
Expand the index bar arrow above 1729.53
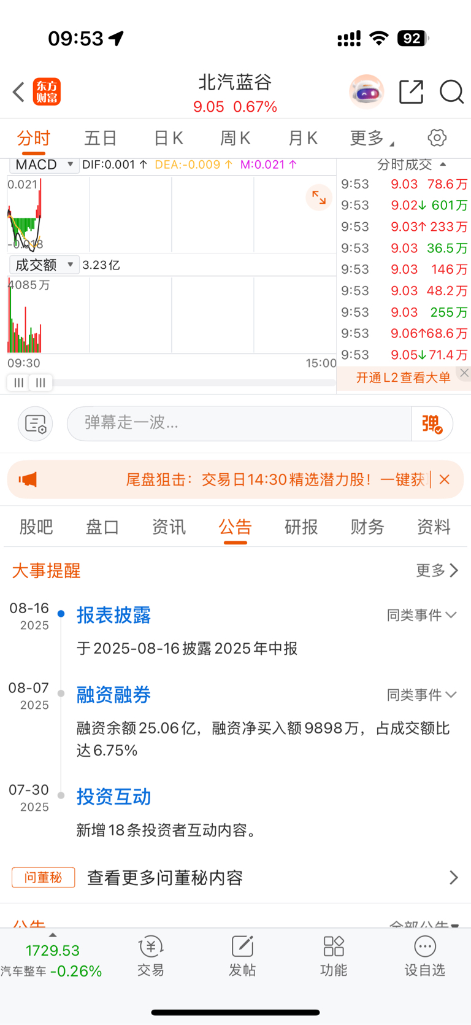point(53,935)
